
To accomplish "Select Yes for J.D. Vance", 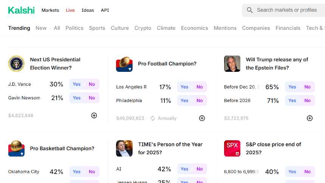I will (77, 84).
